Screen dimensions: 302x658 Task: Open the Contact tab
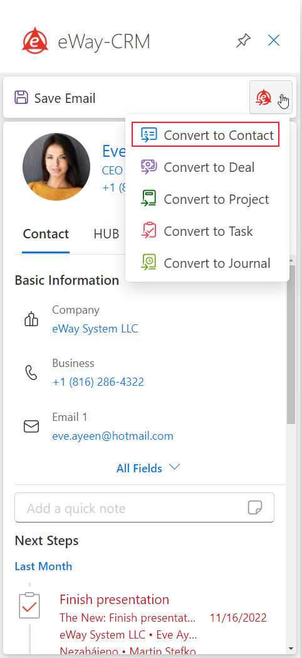click(x=46, y=234)
